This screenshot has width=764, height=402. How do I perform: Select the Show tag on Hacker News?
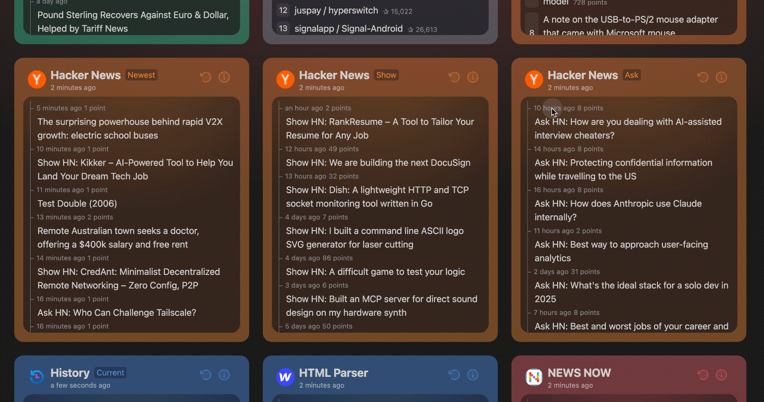pos(386,75)
